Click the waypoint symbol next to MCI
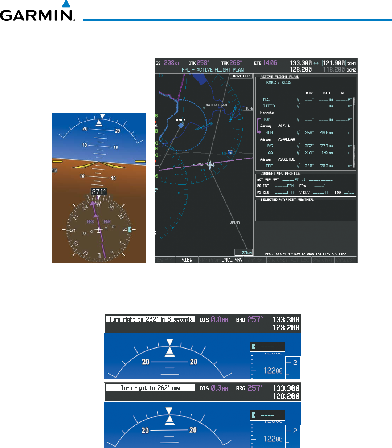 coord(299,99)
